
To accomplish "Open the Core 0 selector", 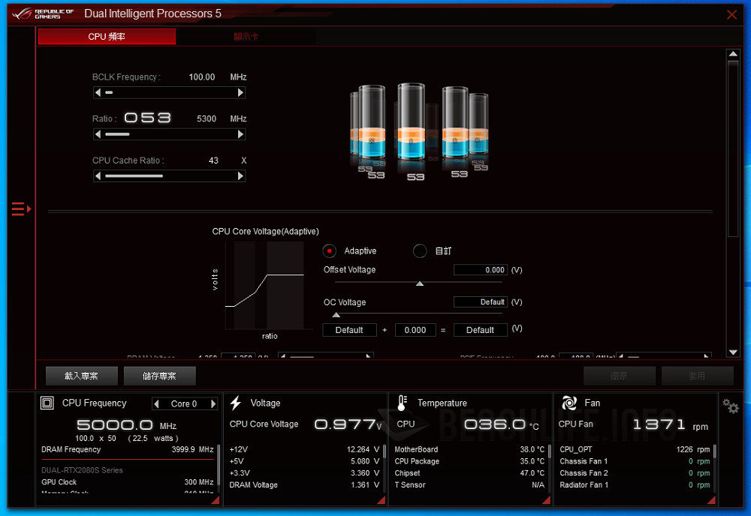I will point(185,403).
